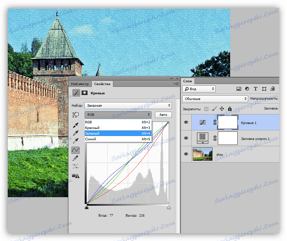Hide the Заливка узором 1 layer
This screenshot has width=287, height=241.
click(x=186, y=138)
